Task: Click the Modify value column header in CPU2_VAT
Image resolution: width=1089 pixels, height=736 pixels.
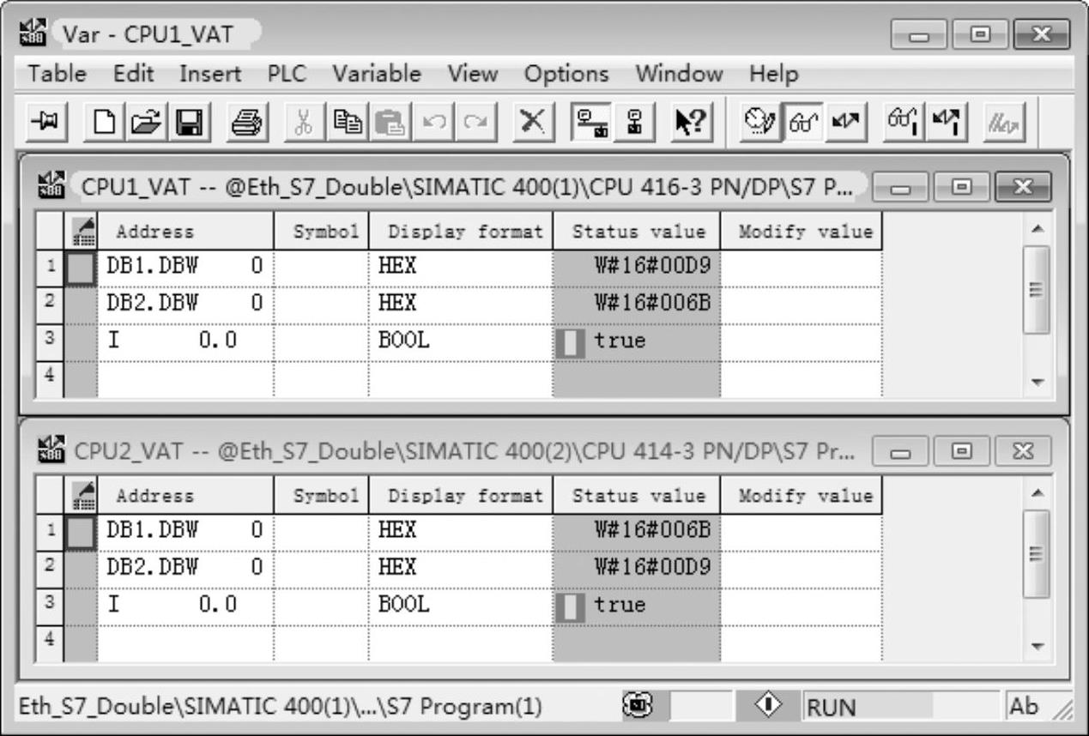Action: pos(801,495)
